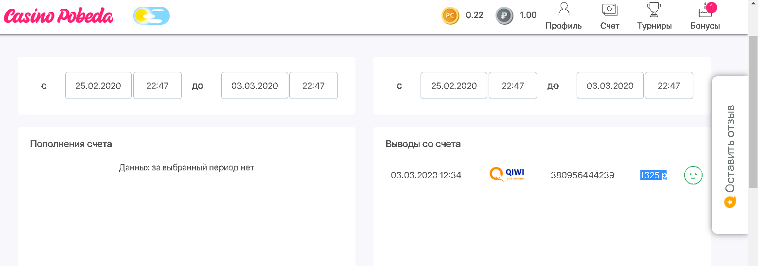The width and height of the screenshot is (758, 266).
Task: Select withdrawals start date 25.02.2020 field
Action: click(x=454, y=85)
